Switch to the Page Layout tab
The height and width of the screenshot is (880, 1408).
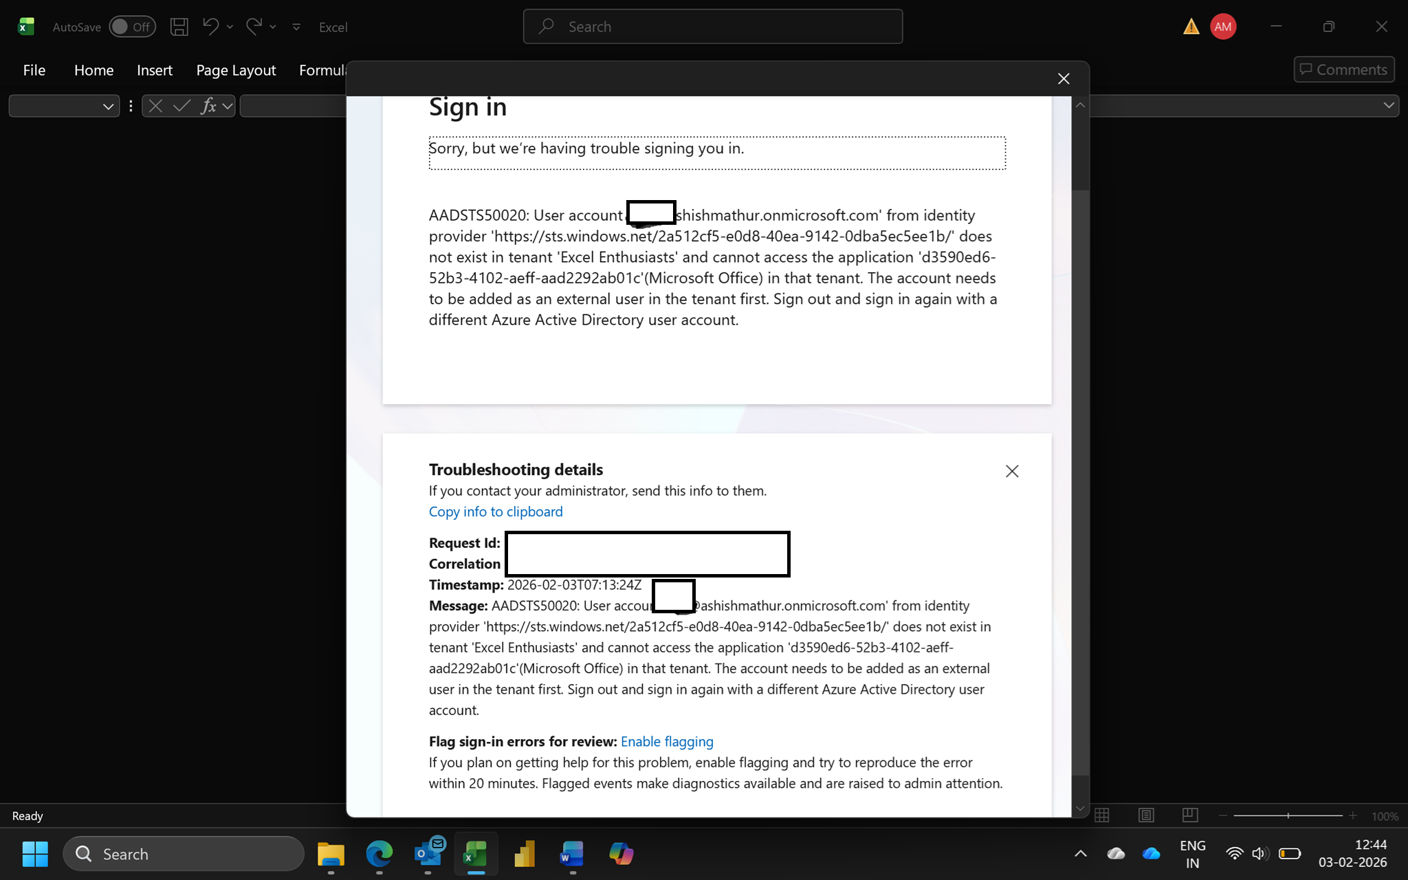[236, 70]
